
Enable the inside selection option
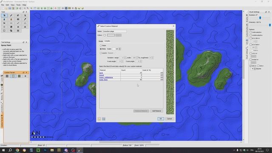[251, 32]
